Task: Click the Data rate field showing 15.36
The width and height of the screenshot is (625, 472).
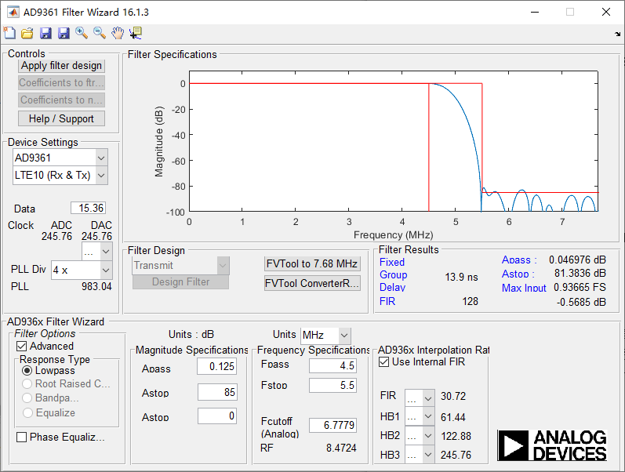Action: pyautogui.click(x=88, y=208)
